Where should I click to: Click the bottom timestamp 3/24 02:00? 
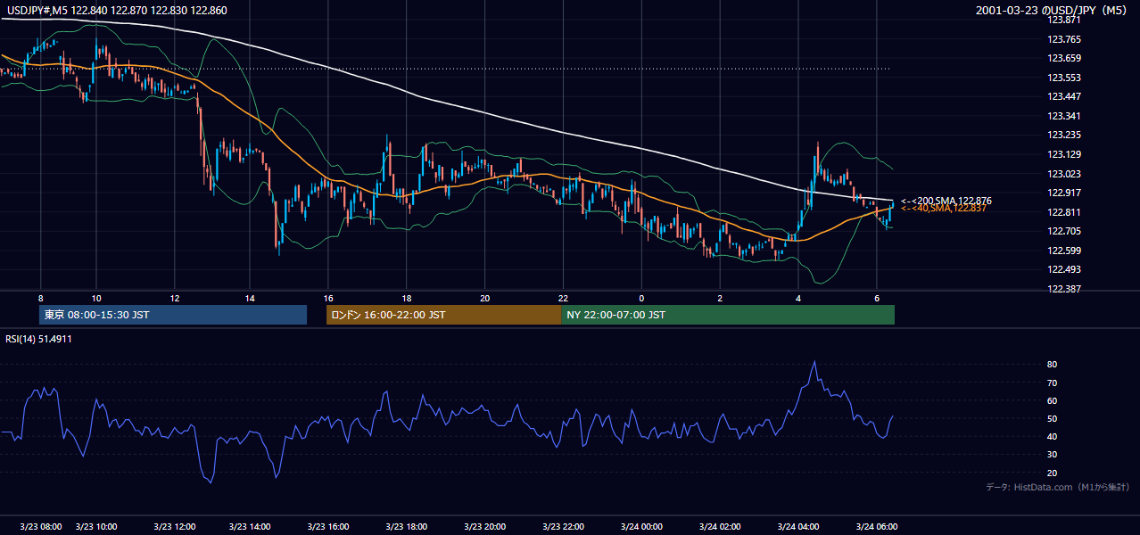pyautogui.click(x=720, y=527)
